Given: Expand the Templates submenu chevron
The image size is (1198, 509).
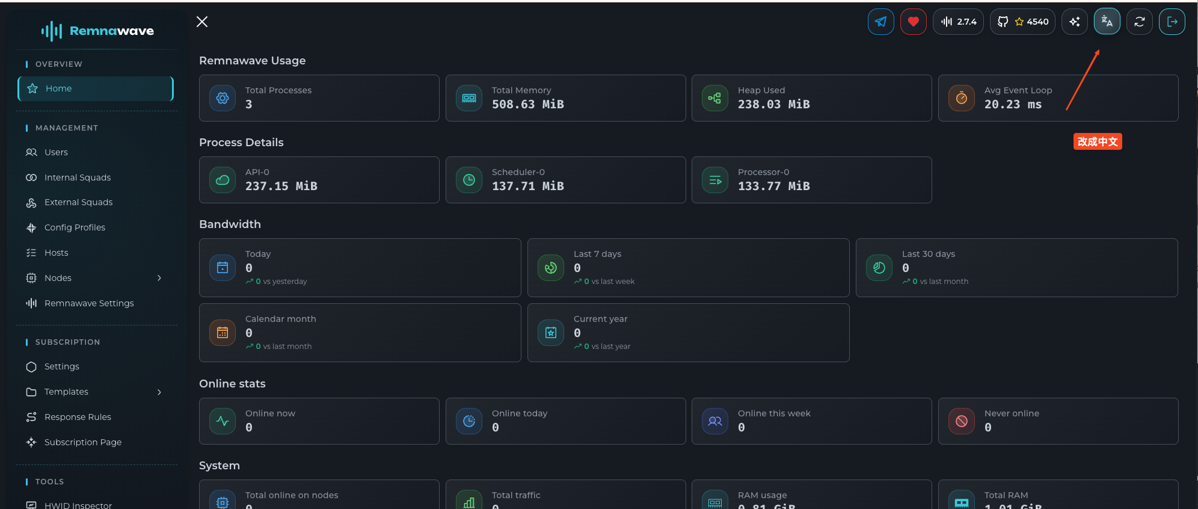Looking at the screenshot, I should [159, 392].
